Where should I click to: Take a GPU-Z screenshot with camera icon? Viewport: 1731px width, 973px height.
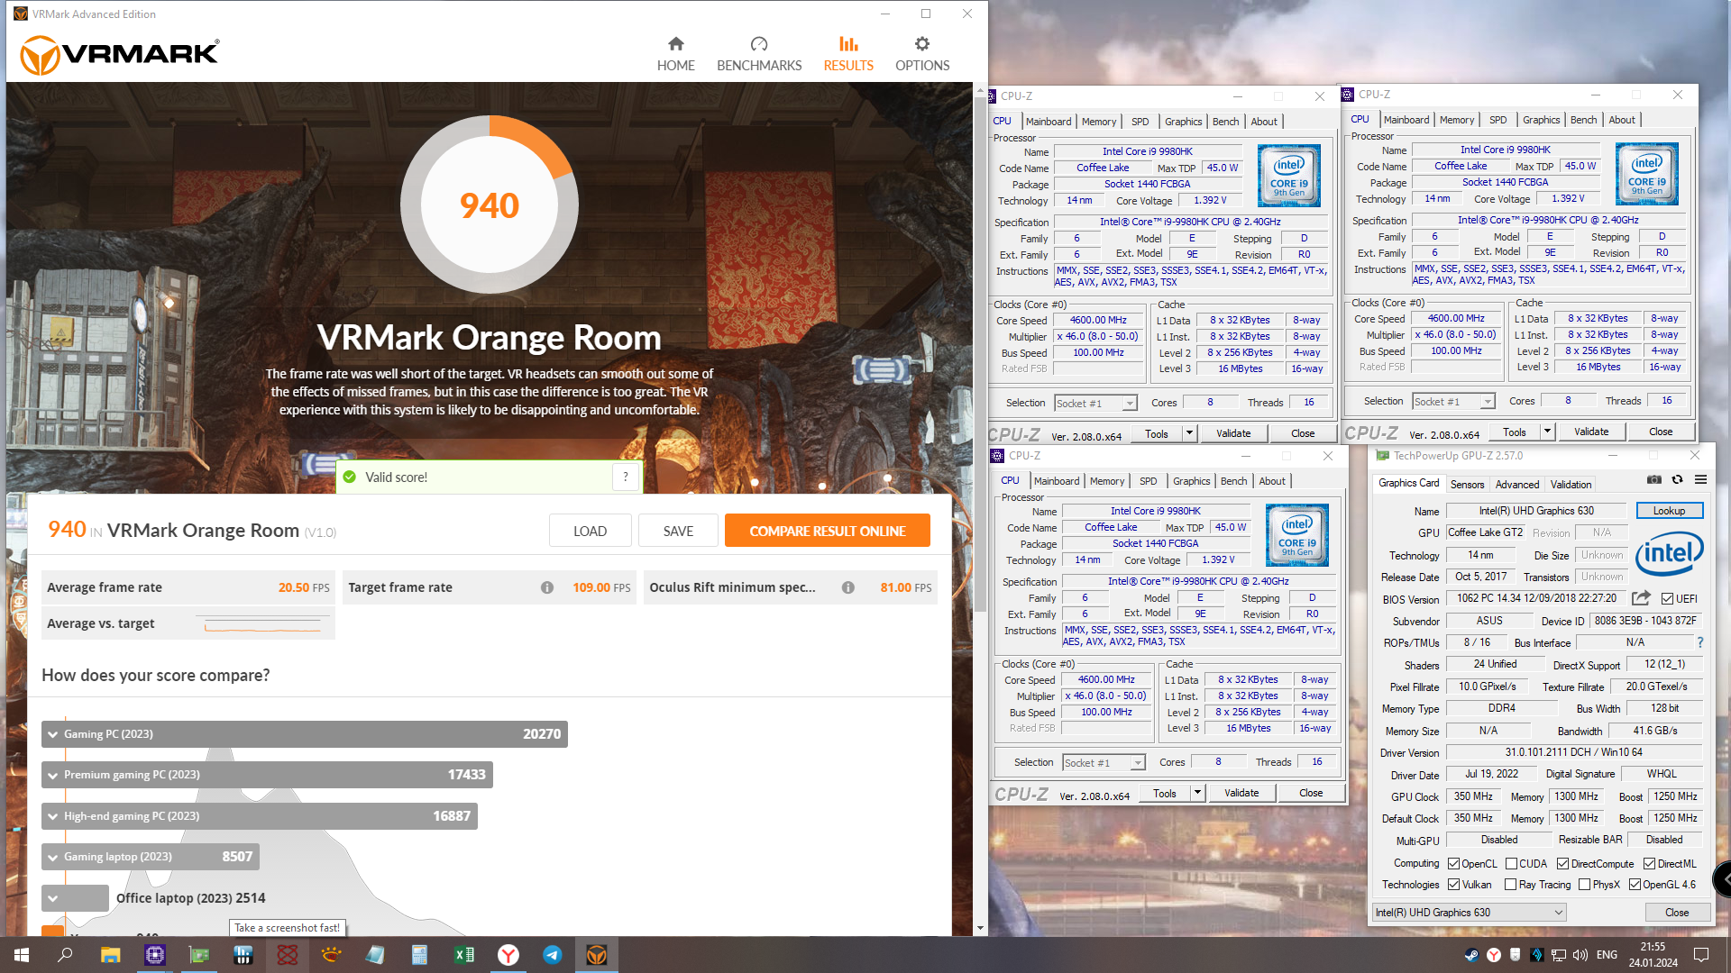click(1654, 480)
